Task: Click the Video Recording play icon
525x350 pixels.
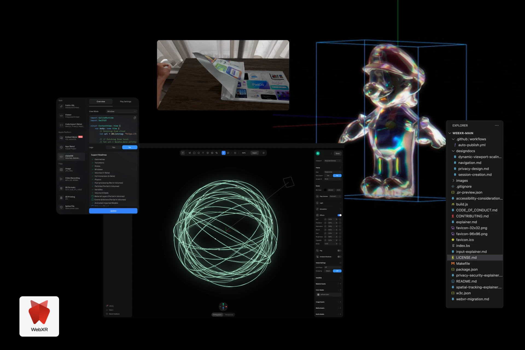Action: coord(61,179)
